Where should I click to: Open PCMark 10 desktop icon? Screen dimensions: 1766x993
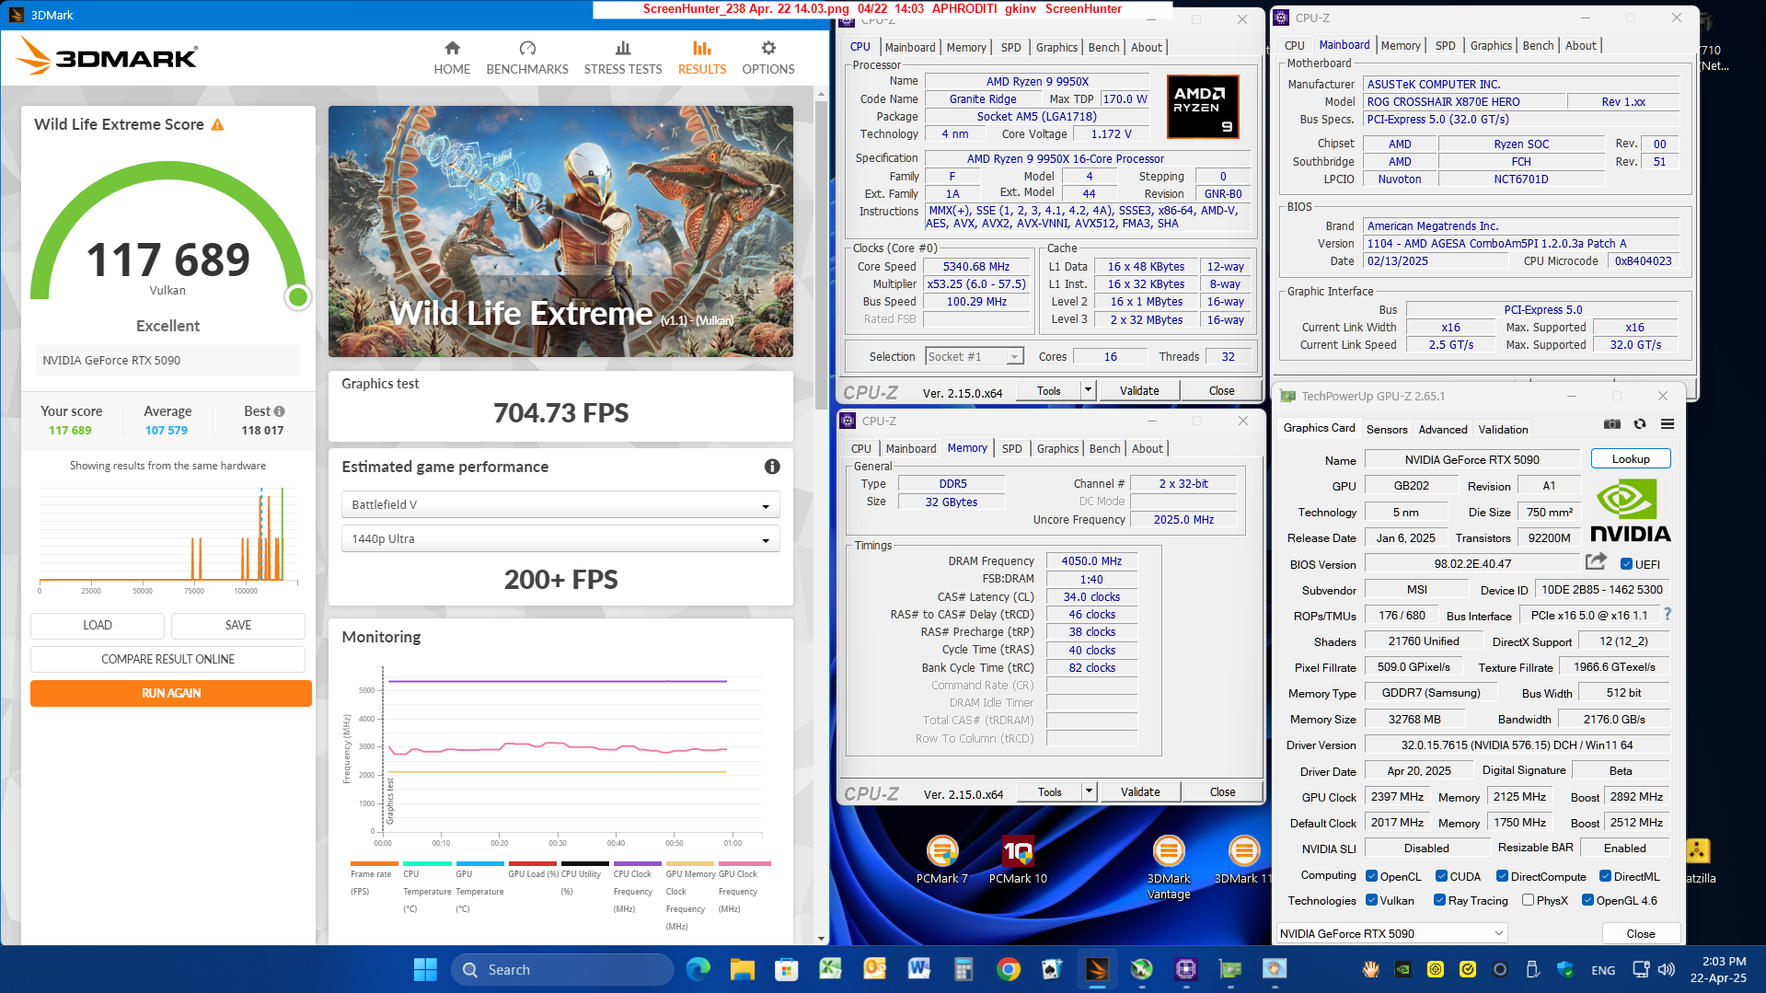pyautogui.click(x=1018, y=860)
